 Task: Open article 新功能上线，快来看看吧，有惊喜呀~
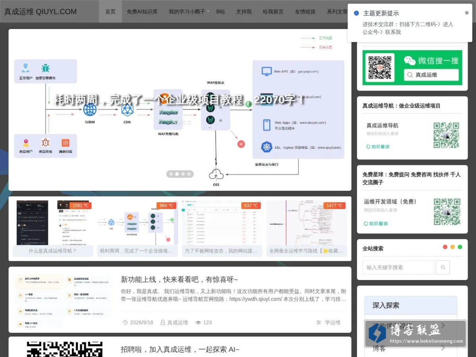179,280
